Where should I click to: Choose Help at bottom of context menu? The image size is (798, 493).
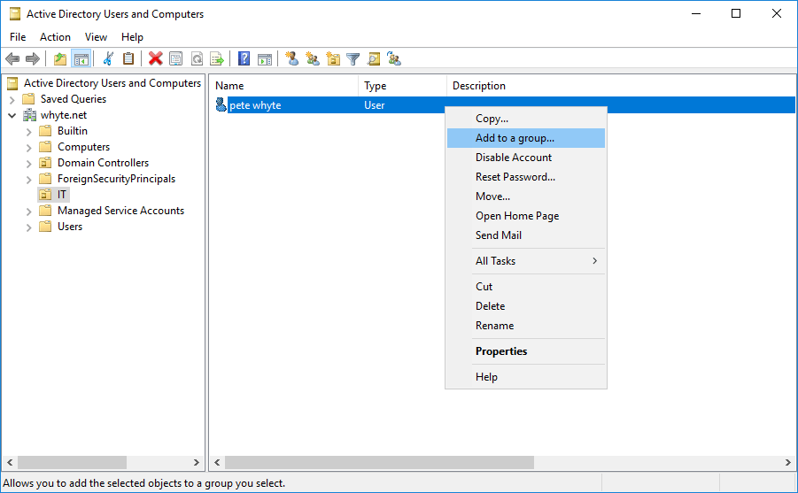(526, 377)
